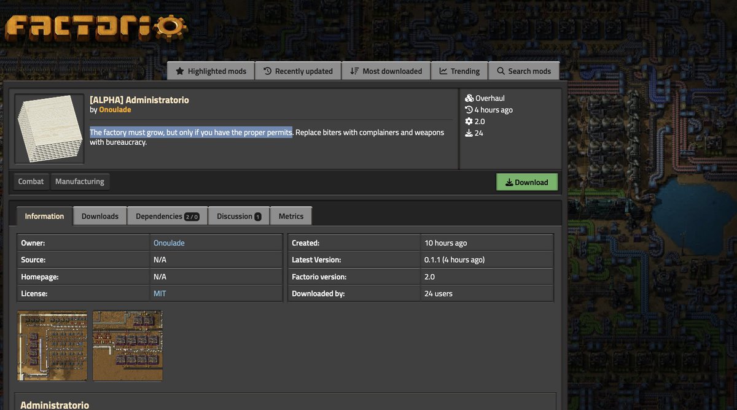The height and width of the screenshot is (410, 737).
Task: Click the Administratorio description heading
Action: (x=55, y=405)
